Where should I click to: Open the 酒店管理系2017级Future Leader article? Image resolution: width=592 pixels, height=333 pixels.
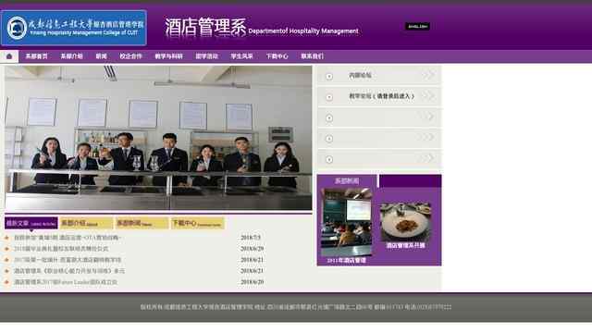[x=66, y=282]
